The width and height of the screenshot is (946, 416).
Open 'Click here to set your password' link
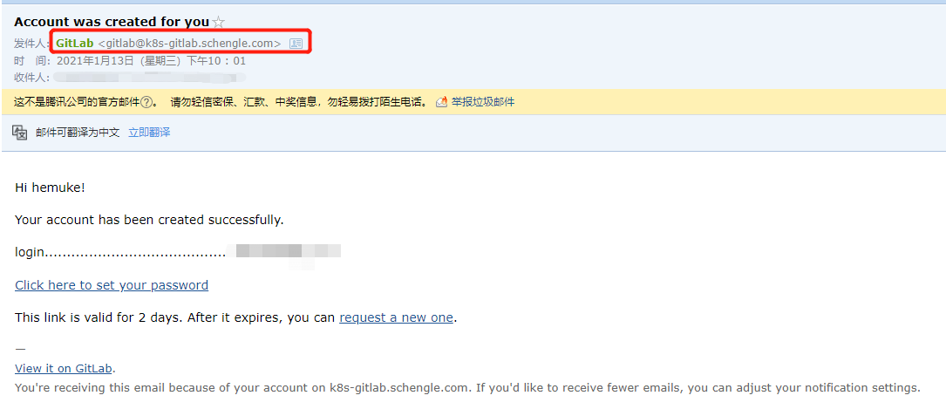pos(112,285)
